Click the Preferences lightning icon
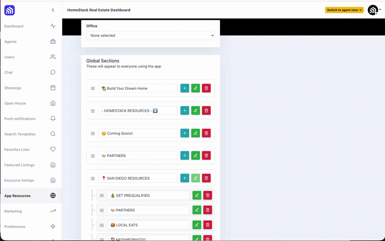This screenshot has height=241, width=385. point(53,226)
